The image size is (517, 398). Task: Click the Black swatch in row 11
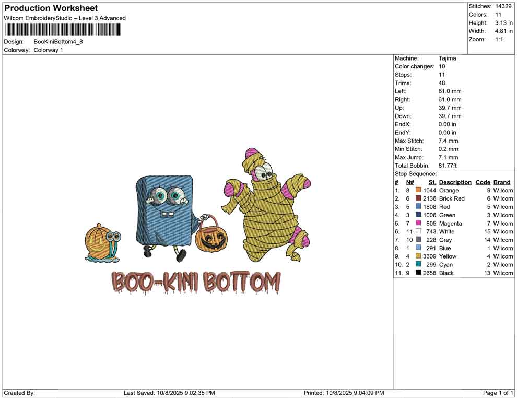[x=418, y=272]
